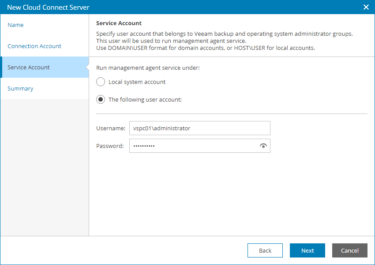Cancel the Cloud Connect Server wizard
Viewport: 375px width, 265px height.
point(349,250)
